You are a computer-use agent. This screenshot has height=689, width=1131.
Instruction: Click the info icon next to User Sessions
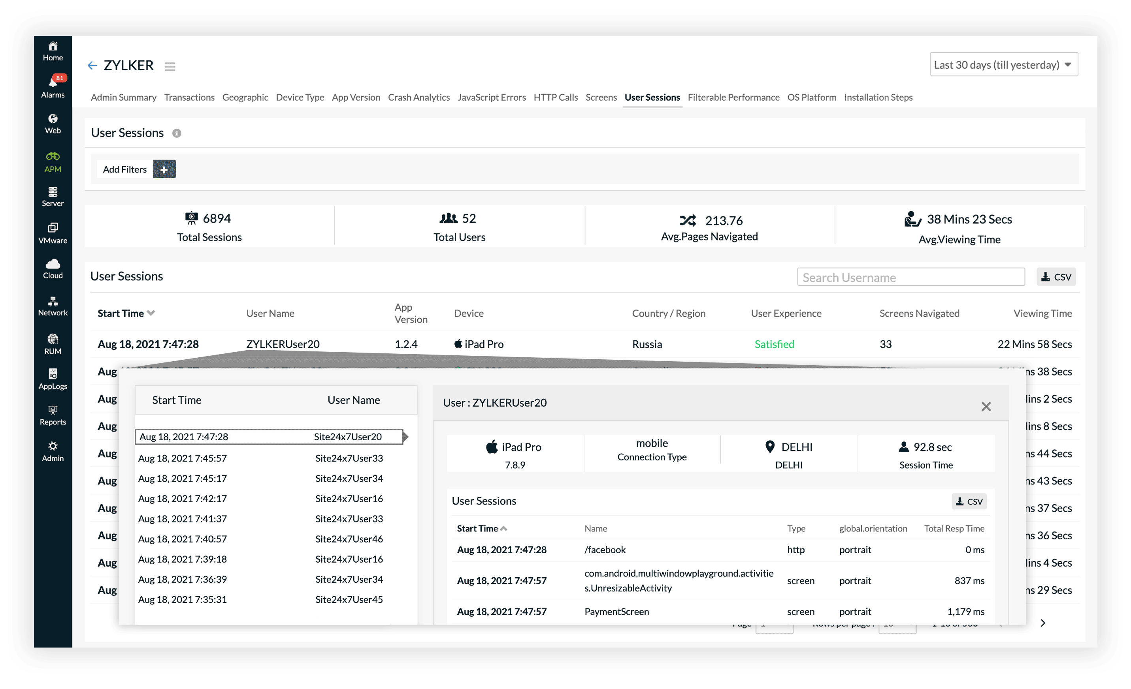pos(177,133)
